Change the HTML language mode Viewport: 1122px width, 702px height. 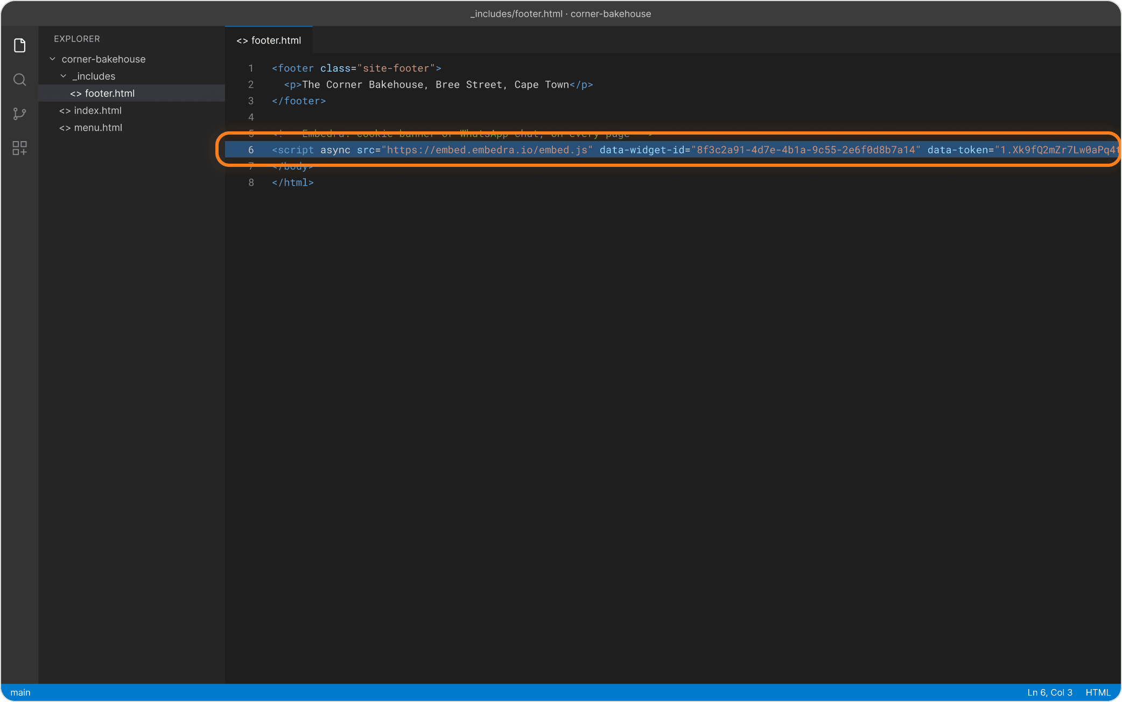point(1098,693)
